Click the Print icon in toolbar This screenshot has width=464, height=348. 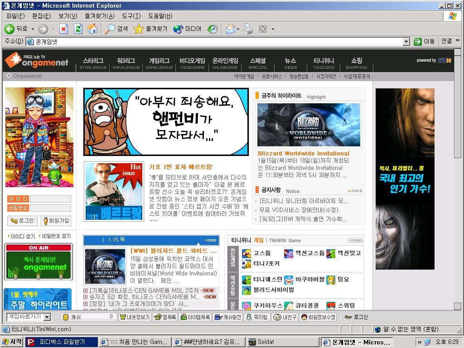tap(248, 29)
